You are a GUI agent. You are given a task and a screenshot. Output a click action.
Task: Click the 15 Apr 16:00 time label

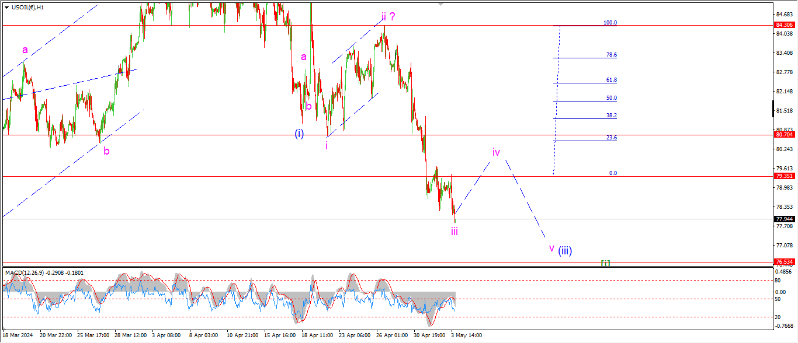[280, 335]
